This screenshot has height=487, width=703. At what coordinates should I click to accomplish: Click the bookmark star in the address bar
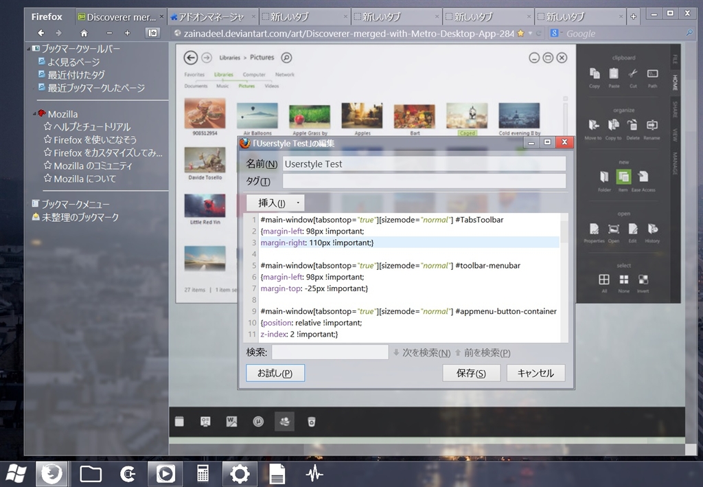pyautogui.click(x=520, y=33)
